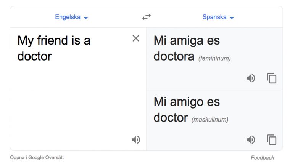Click the arrow next to Engelska

pyautogui.click(x=86, y=18)
